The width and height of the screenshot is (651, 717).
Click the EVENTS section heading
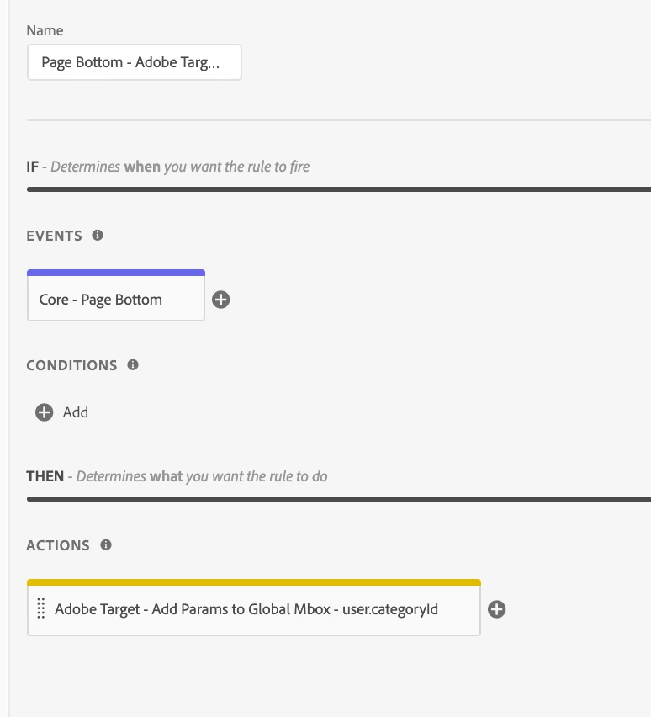tap(54, 236)
